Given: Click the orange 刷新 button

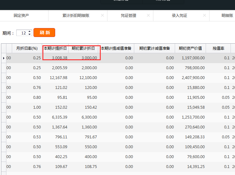Looking at the screenshot, I should tap(44, 33).
